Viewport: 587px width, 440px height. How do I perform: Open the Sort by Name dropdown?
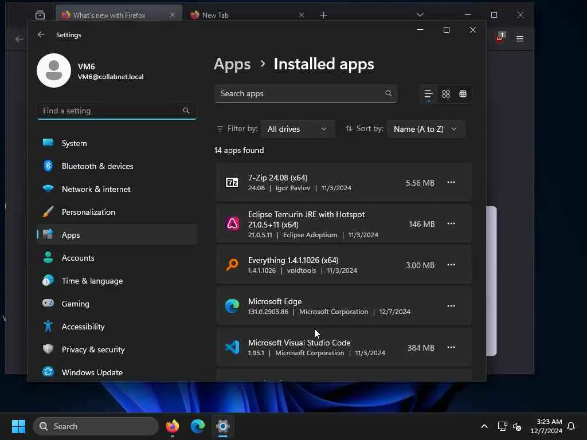426,129
